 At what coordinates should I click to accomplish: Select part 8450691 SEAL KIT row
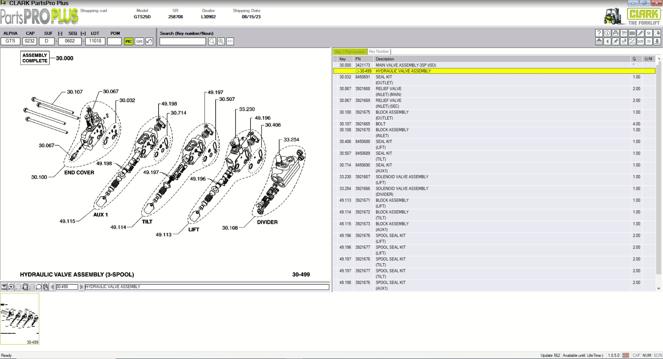(x=494, y=80)
